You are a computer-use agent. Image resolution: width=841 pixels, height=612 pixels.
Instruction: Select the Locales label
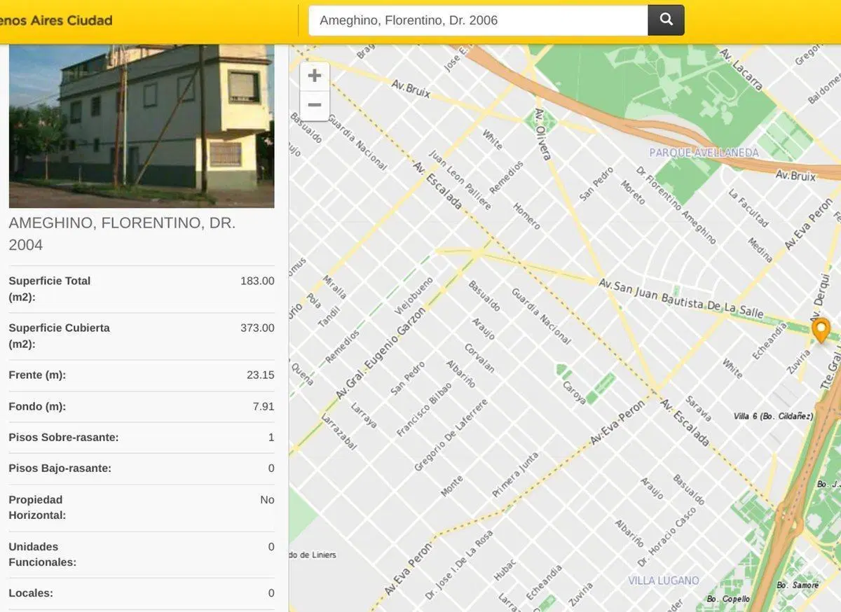pyautogui.click(x=31, y=592)
